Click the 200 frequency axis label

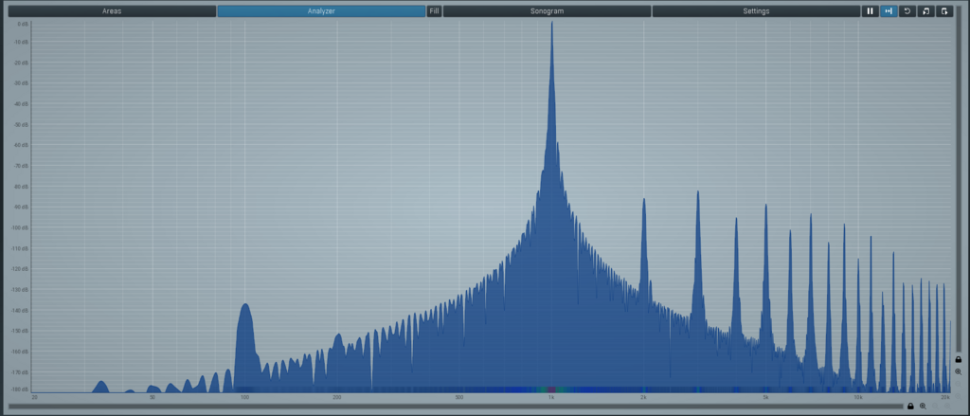(337, 397)
